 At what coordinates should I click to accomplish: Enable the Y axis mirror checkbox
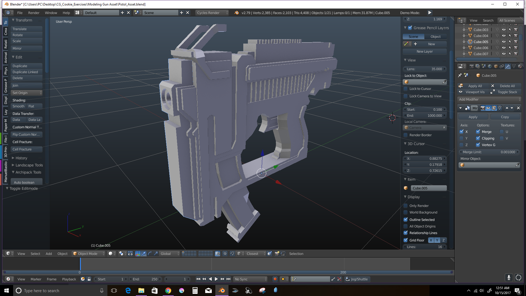coord(462,138)
